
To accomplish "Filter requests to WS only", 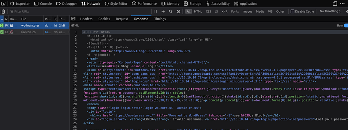I will click(x=270, y=11).
